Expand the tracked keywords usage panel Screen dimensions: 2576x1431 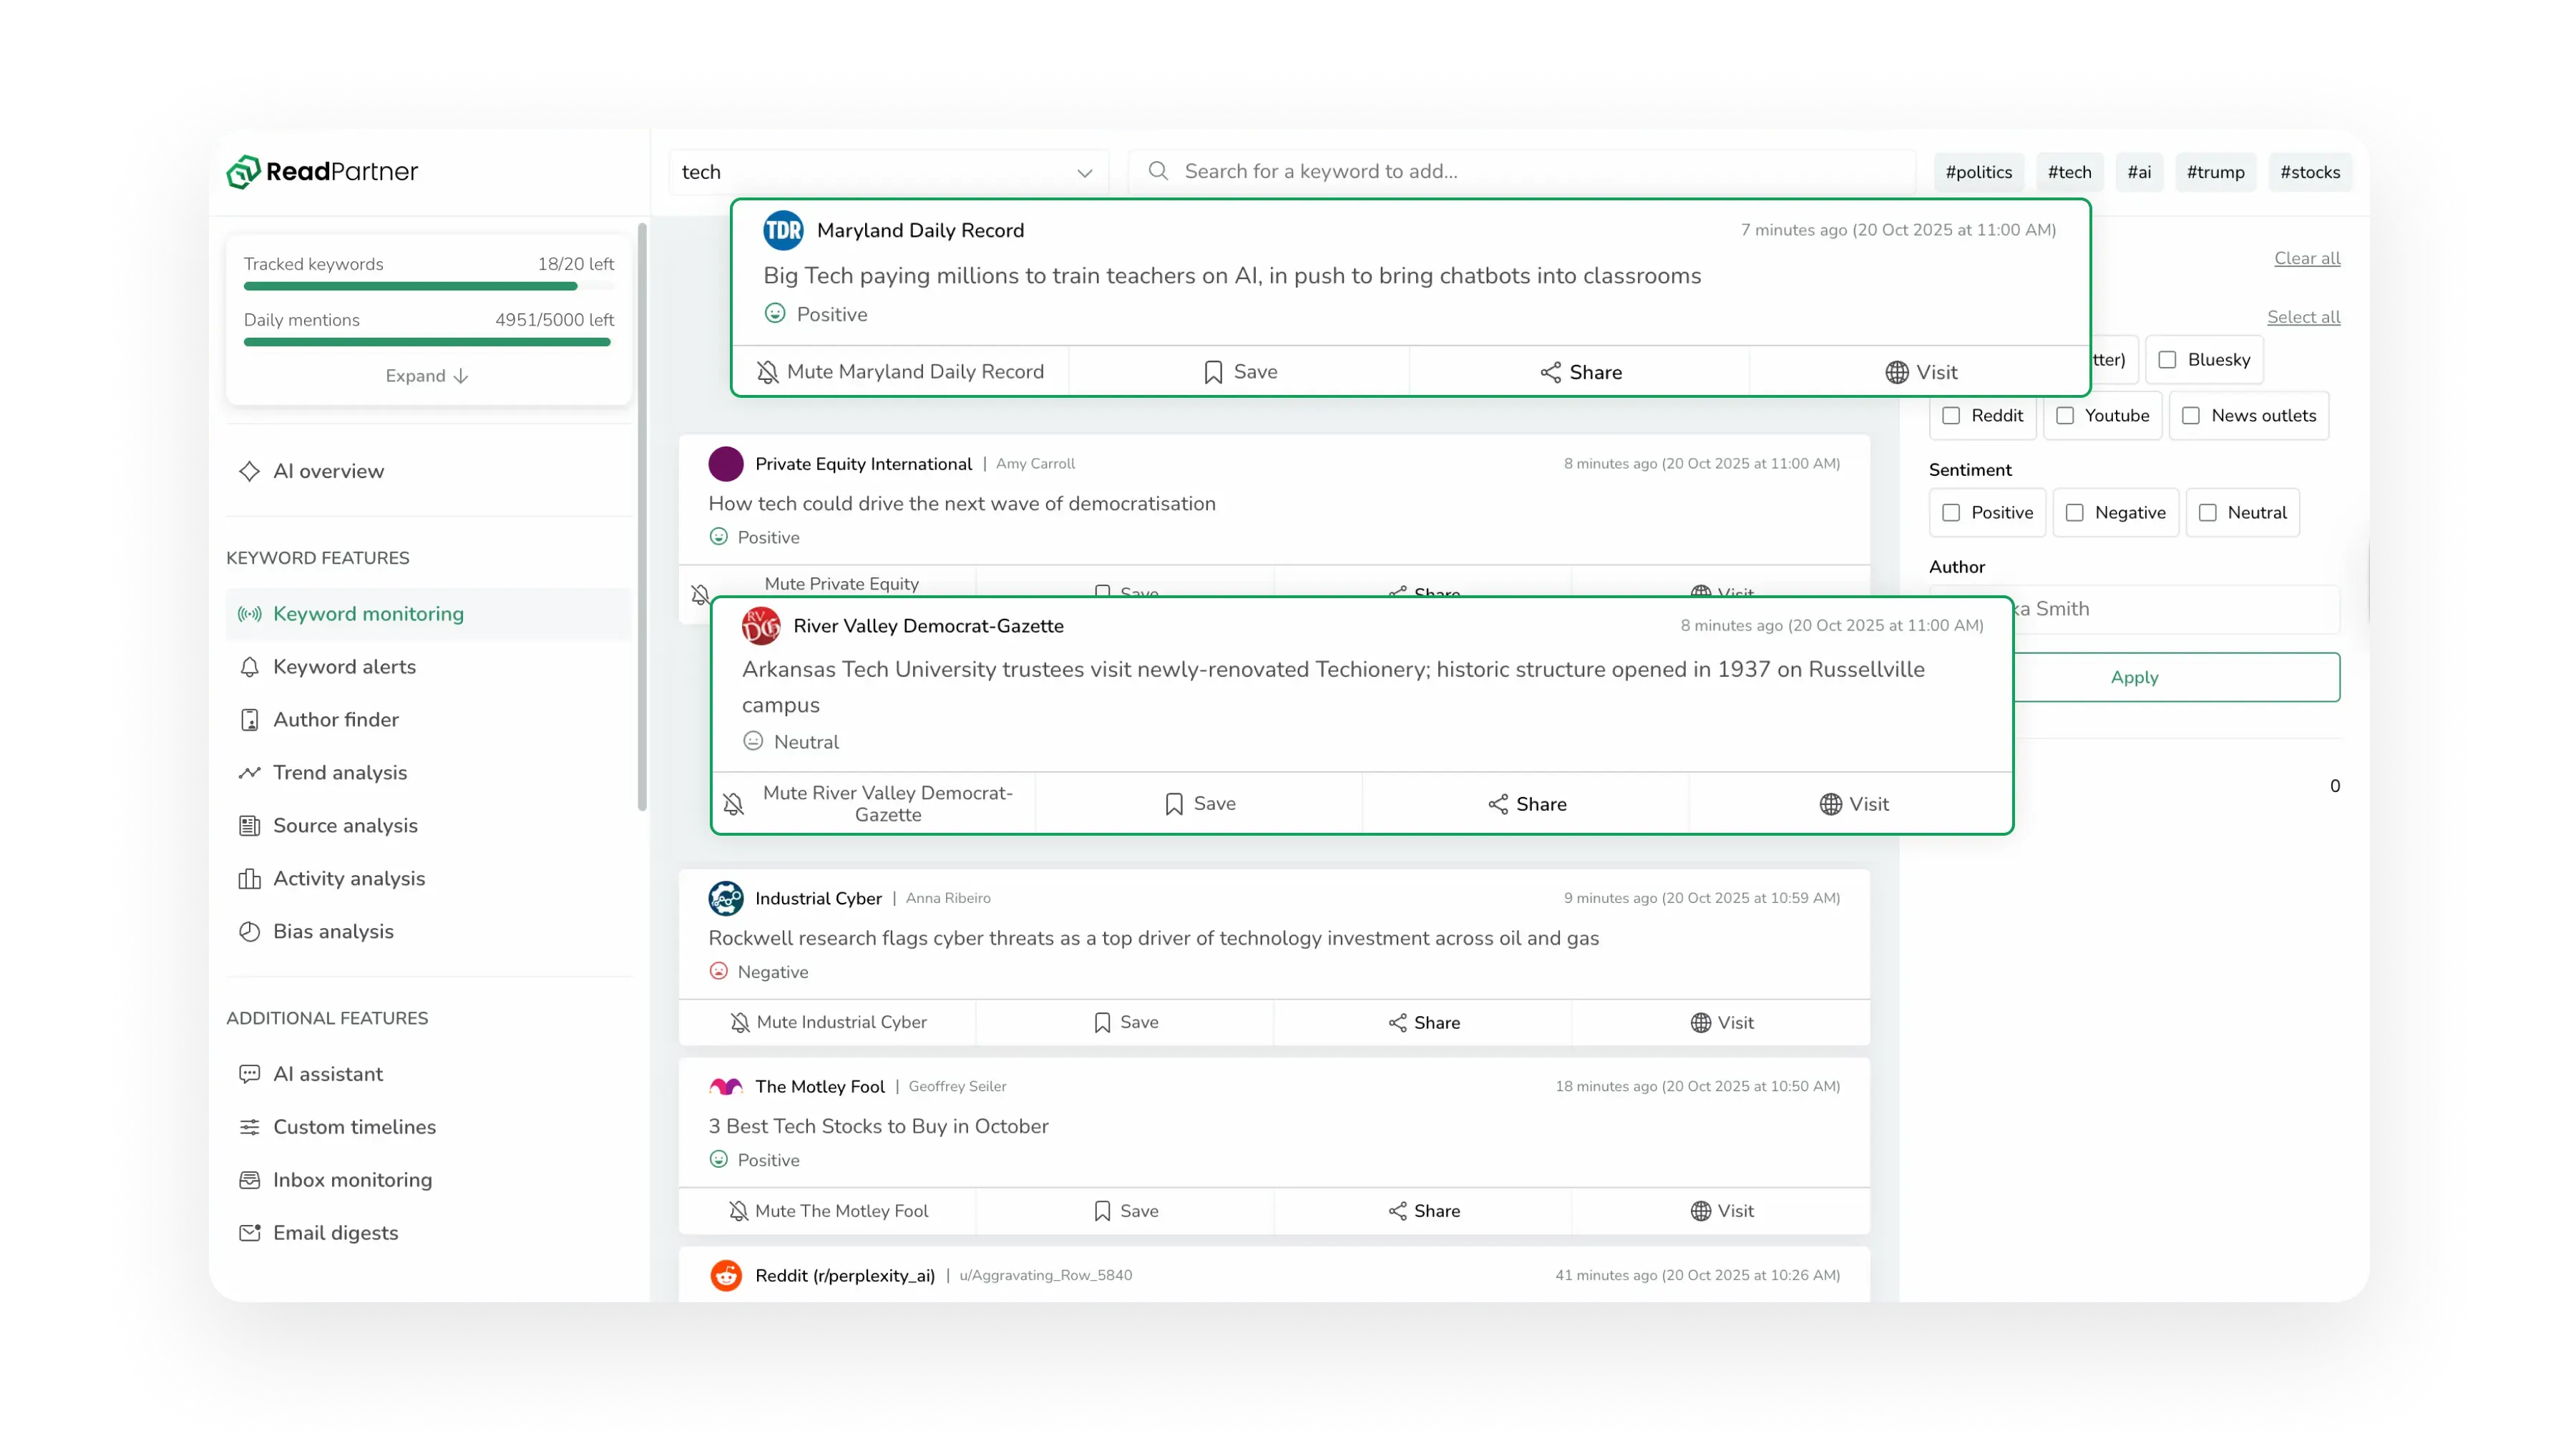tap(427, 376)
